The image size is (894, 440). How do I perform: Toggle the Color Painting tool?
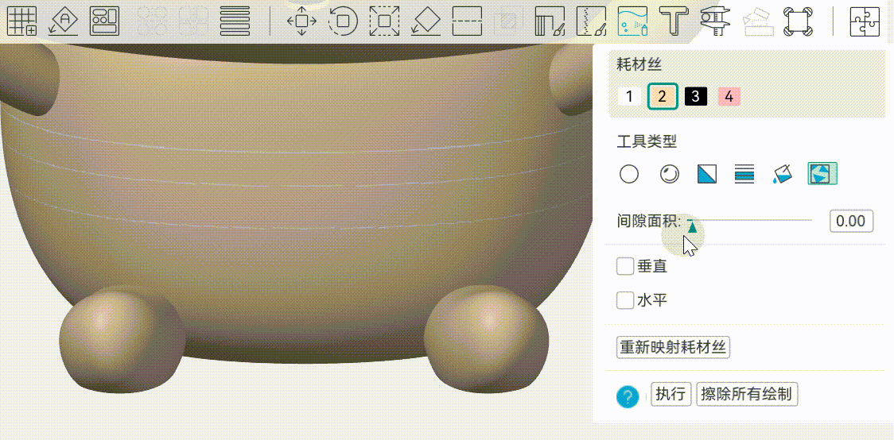[633, 21]
